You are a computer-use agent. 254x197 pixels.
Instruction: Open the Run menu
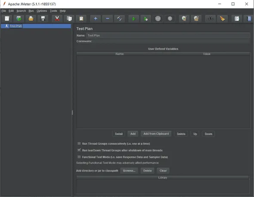coord(31,11)
